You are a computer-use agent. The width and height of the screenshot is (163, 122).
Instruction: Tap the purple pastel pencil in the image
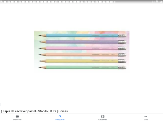point(82,42)
